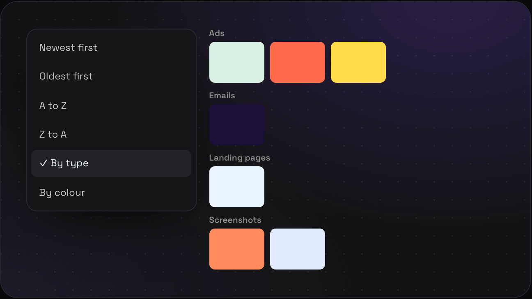Click the Landing pages group heading
The width and height of the screenshot is (532, 299).
tap(240, 158)
